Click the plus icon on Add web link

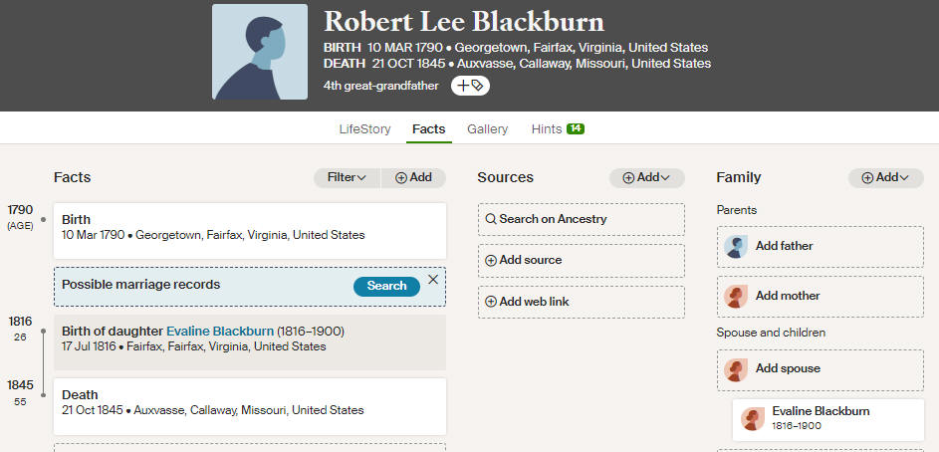491,302
